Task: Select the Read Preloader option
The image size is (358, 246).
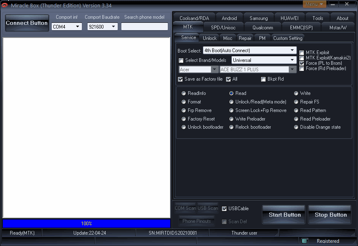Action: (x=296, y=119)
